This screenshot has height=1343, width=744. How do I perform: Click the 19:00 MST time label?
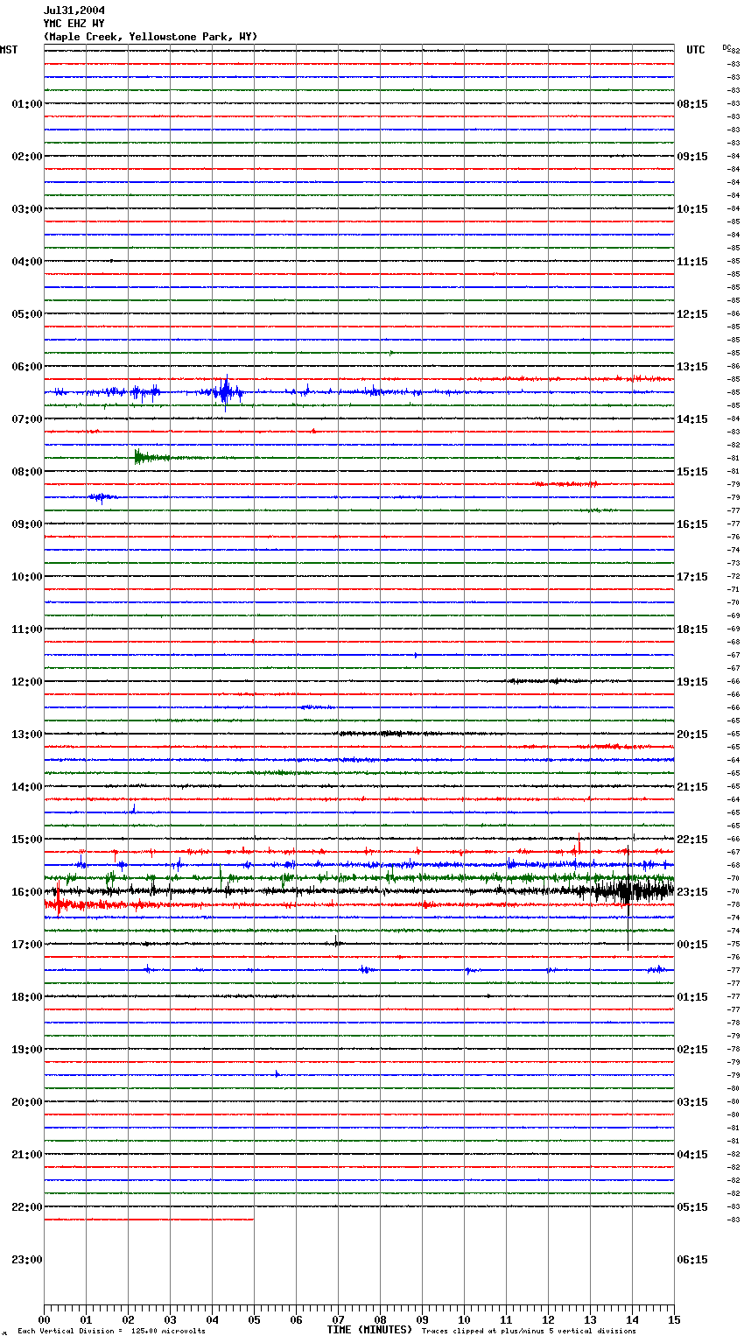(27, 1050)
